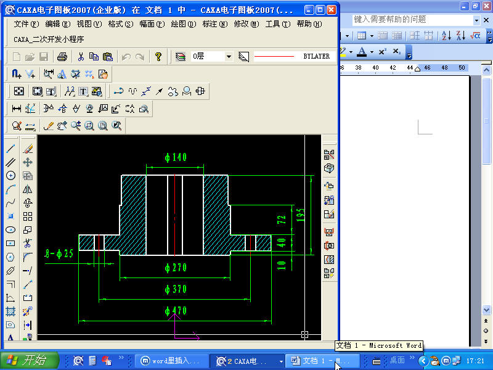Screen dimensions: 493x370
Task: Expand the font color dropdown arrow in Word
Action: click(372, 52)
